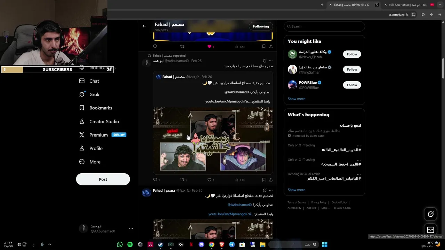Click the back arrow beside Fahad's profile name
Image resolution: width=445 pixels, height=250 pixels.
tap(144, 26)
